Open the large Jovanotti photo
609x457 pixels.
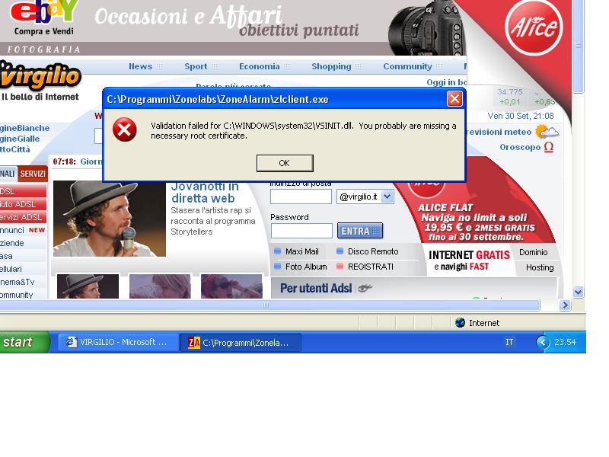click(110, 219)
